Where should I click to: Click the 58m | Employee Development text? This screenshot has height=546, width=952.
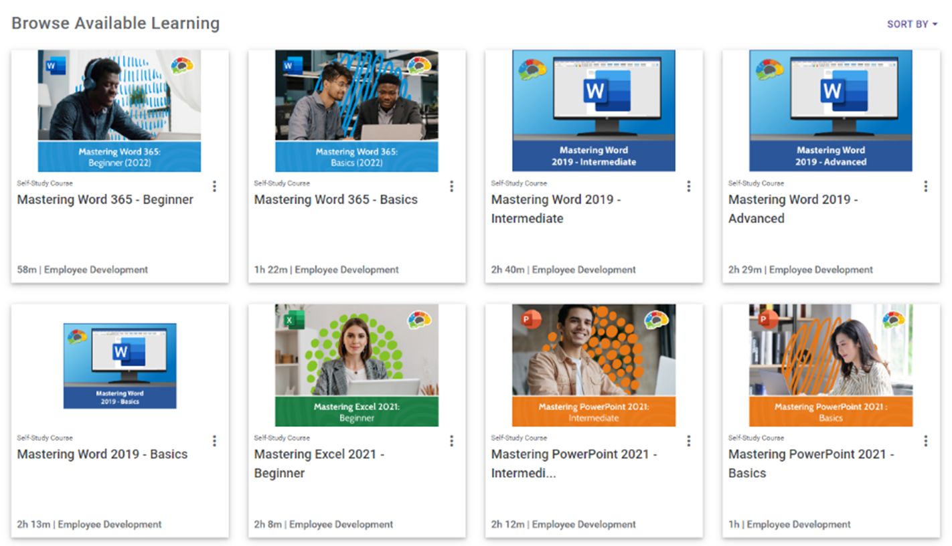(x=83, y=270)
